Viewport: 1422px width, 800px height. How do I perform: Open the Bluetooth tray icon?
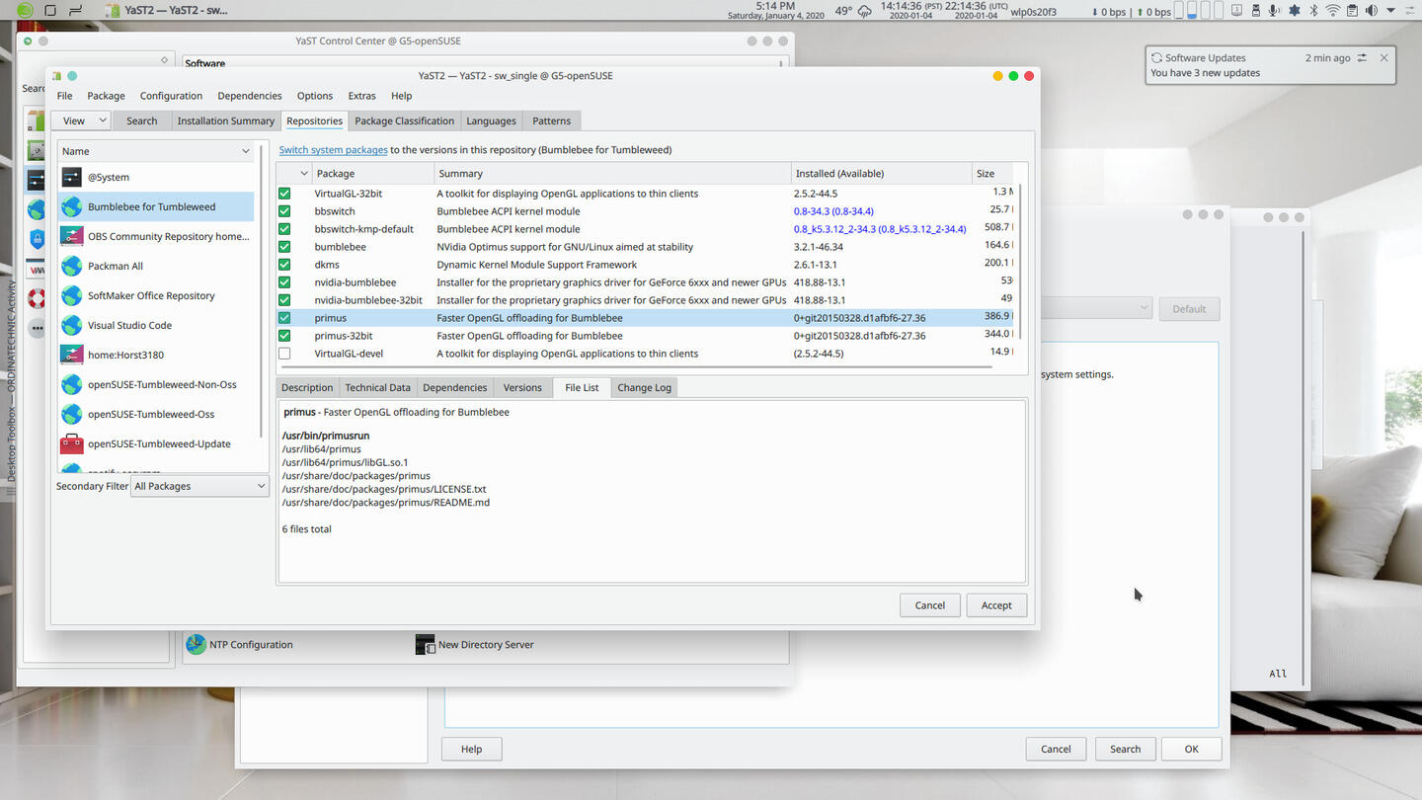tap(1313, 11)
